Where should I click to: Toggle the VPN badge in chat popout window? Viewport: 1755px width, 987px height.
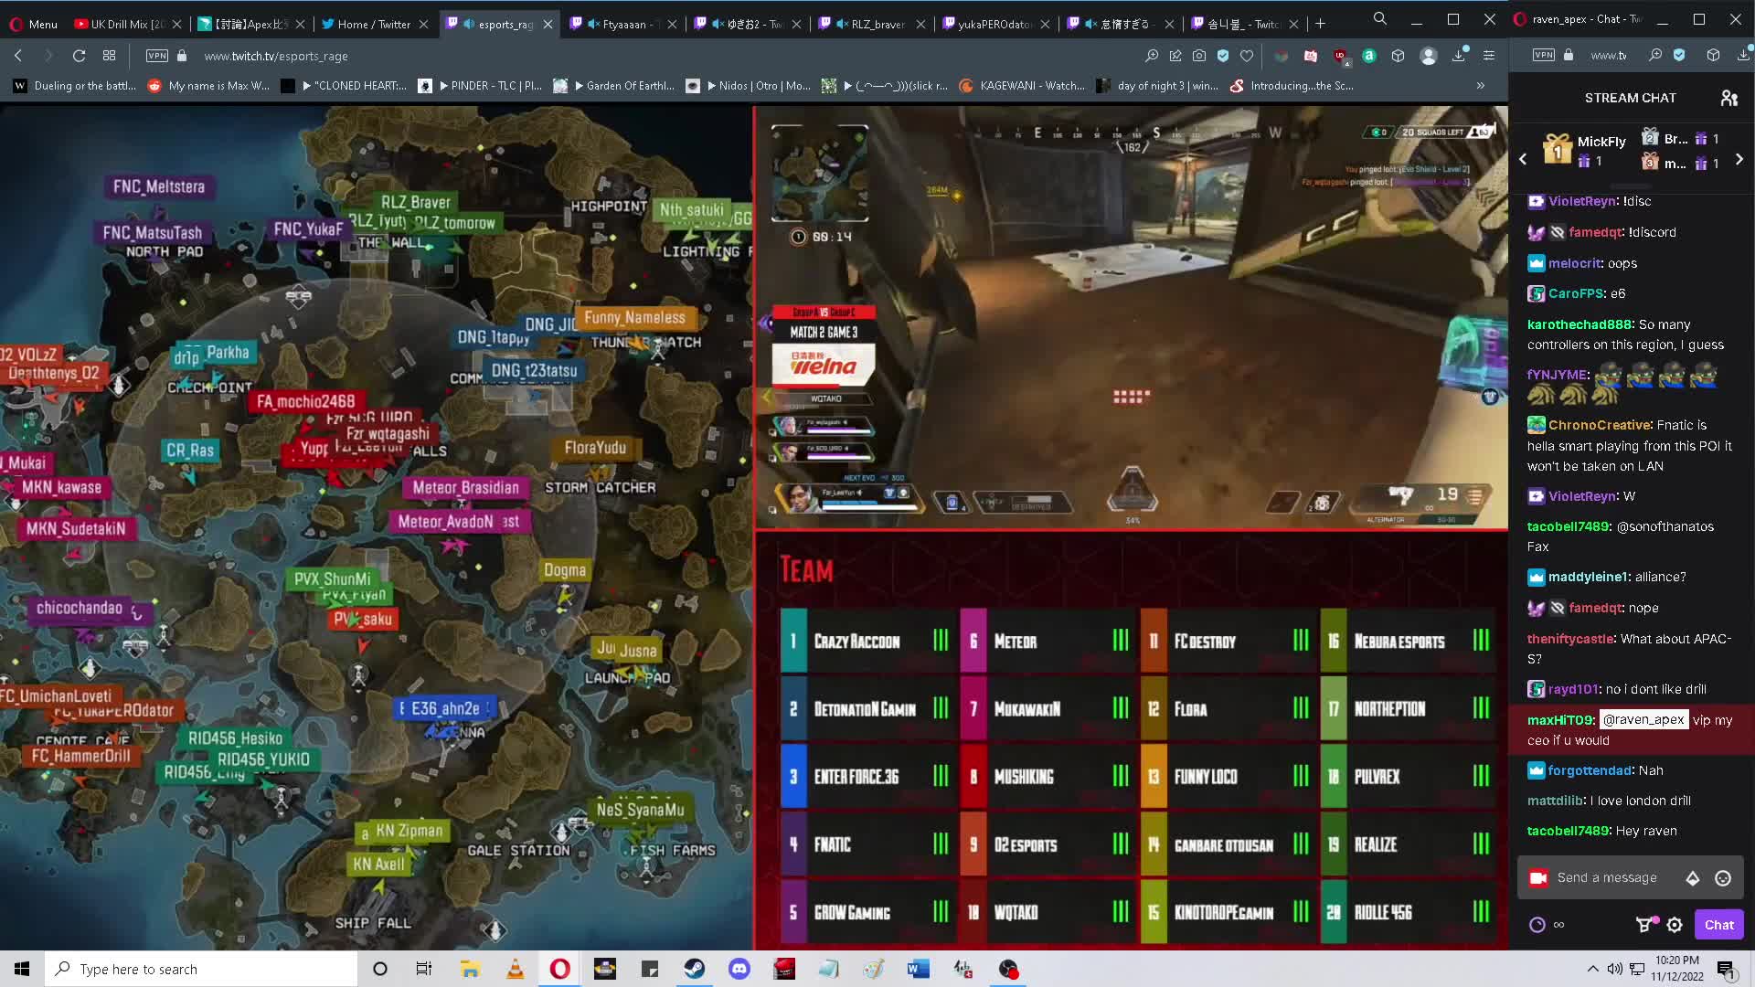(1544, 56)
